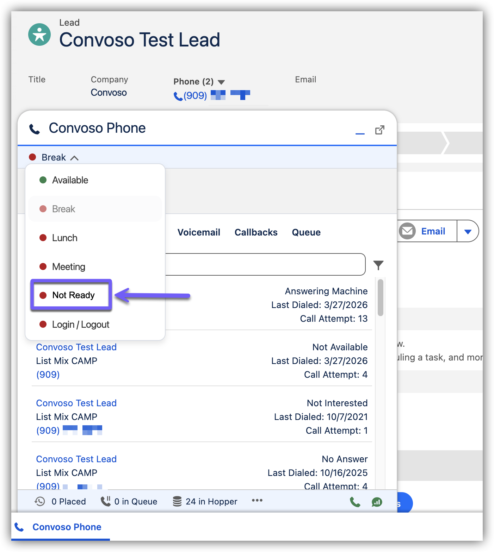
Task: Open the green chat stats icon
Action: click(x=377, y=502)
